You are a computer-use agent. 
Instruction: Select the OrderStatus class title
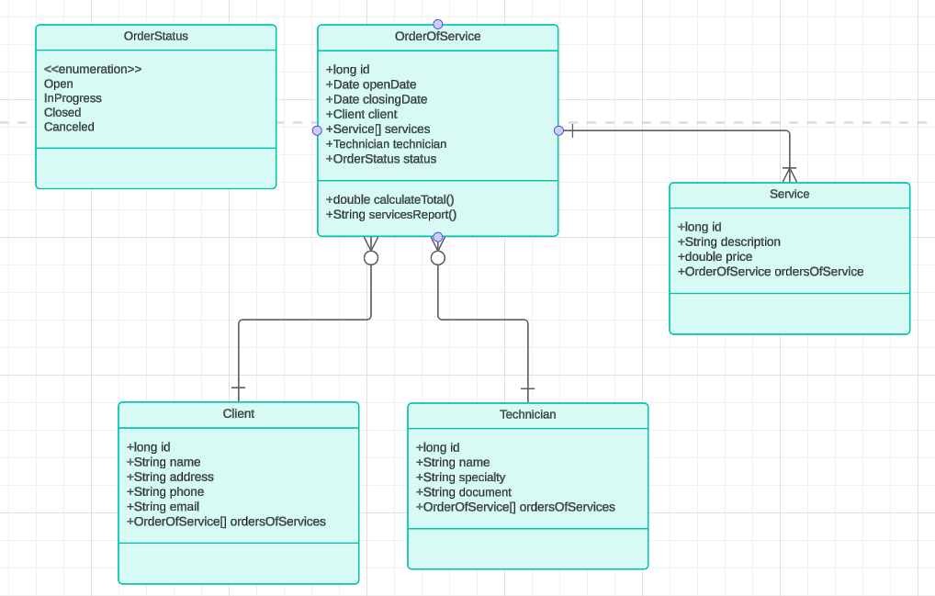pyautogui.click(x=155, y=37)
